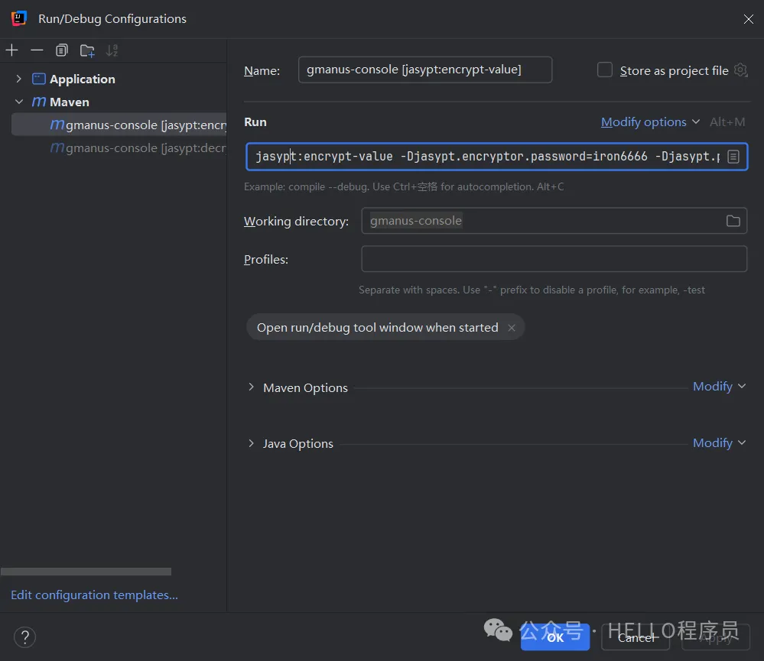Sort configurations alphabetically
The height and width of the screenshot is (661, 764).
[x=112, y=50]
